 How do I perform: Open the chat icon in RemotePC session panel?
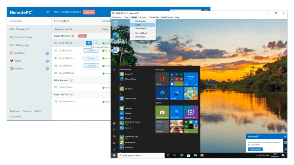coord(285,142)
